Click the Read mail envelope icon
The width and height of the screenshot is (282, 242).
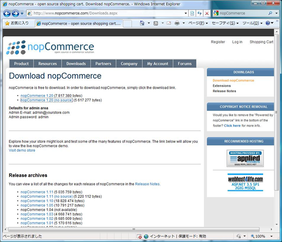click(x=169, y=23)
